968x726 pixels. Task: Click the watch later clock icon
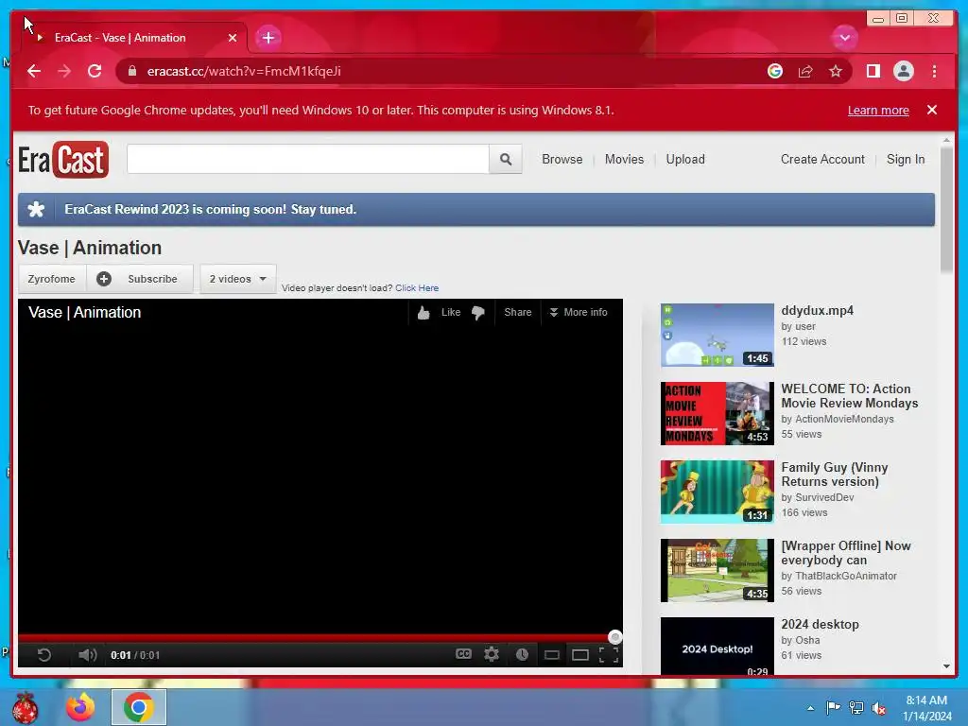coord(522,654)
